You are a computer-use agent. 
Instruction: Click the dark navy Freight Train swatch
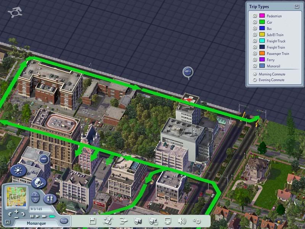click(262, 47)
